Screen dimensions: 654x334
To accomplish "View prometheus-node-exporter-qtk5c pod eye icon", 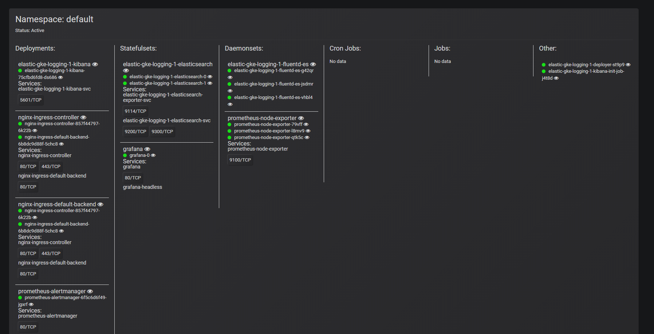I will coord(307,138).
